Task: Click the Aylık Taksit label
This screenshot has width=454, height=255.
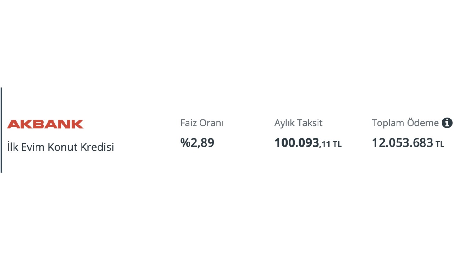Action: tap(298, 123)
